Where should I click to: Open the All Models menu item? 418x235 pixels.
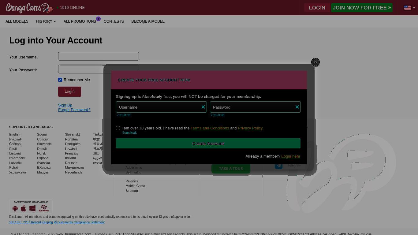coord(17,21)
